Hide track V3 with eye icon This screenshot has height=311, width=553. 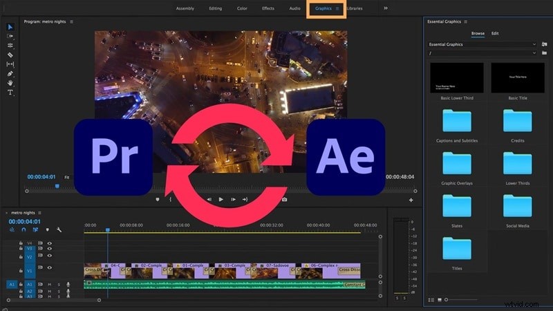49,249
